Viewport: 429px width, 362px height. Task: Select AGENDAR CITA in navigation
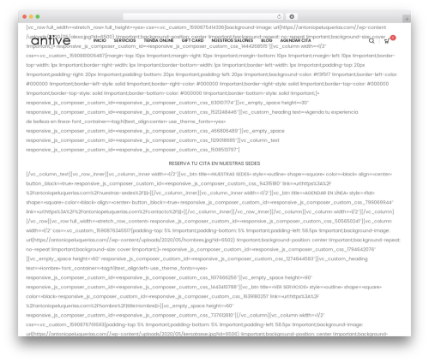click(x=295, y=40)
